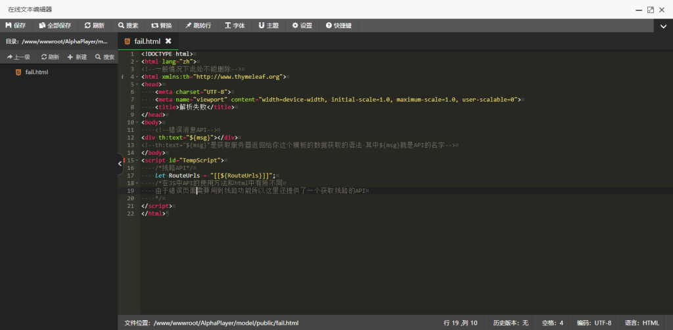
Task: Change file encoding via 编码: UTF-8
Action: (594, 323)
